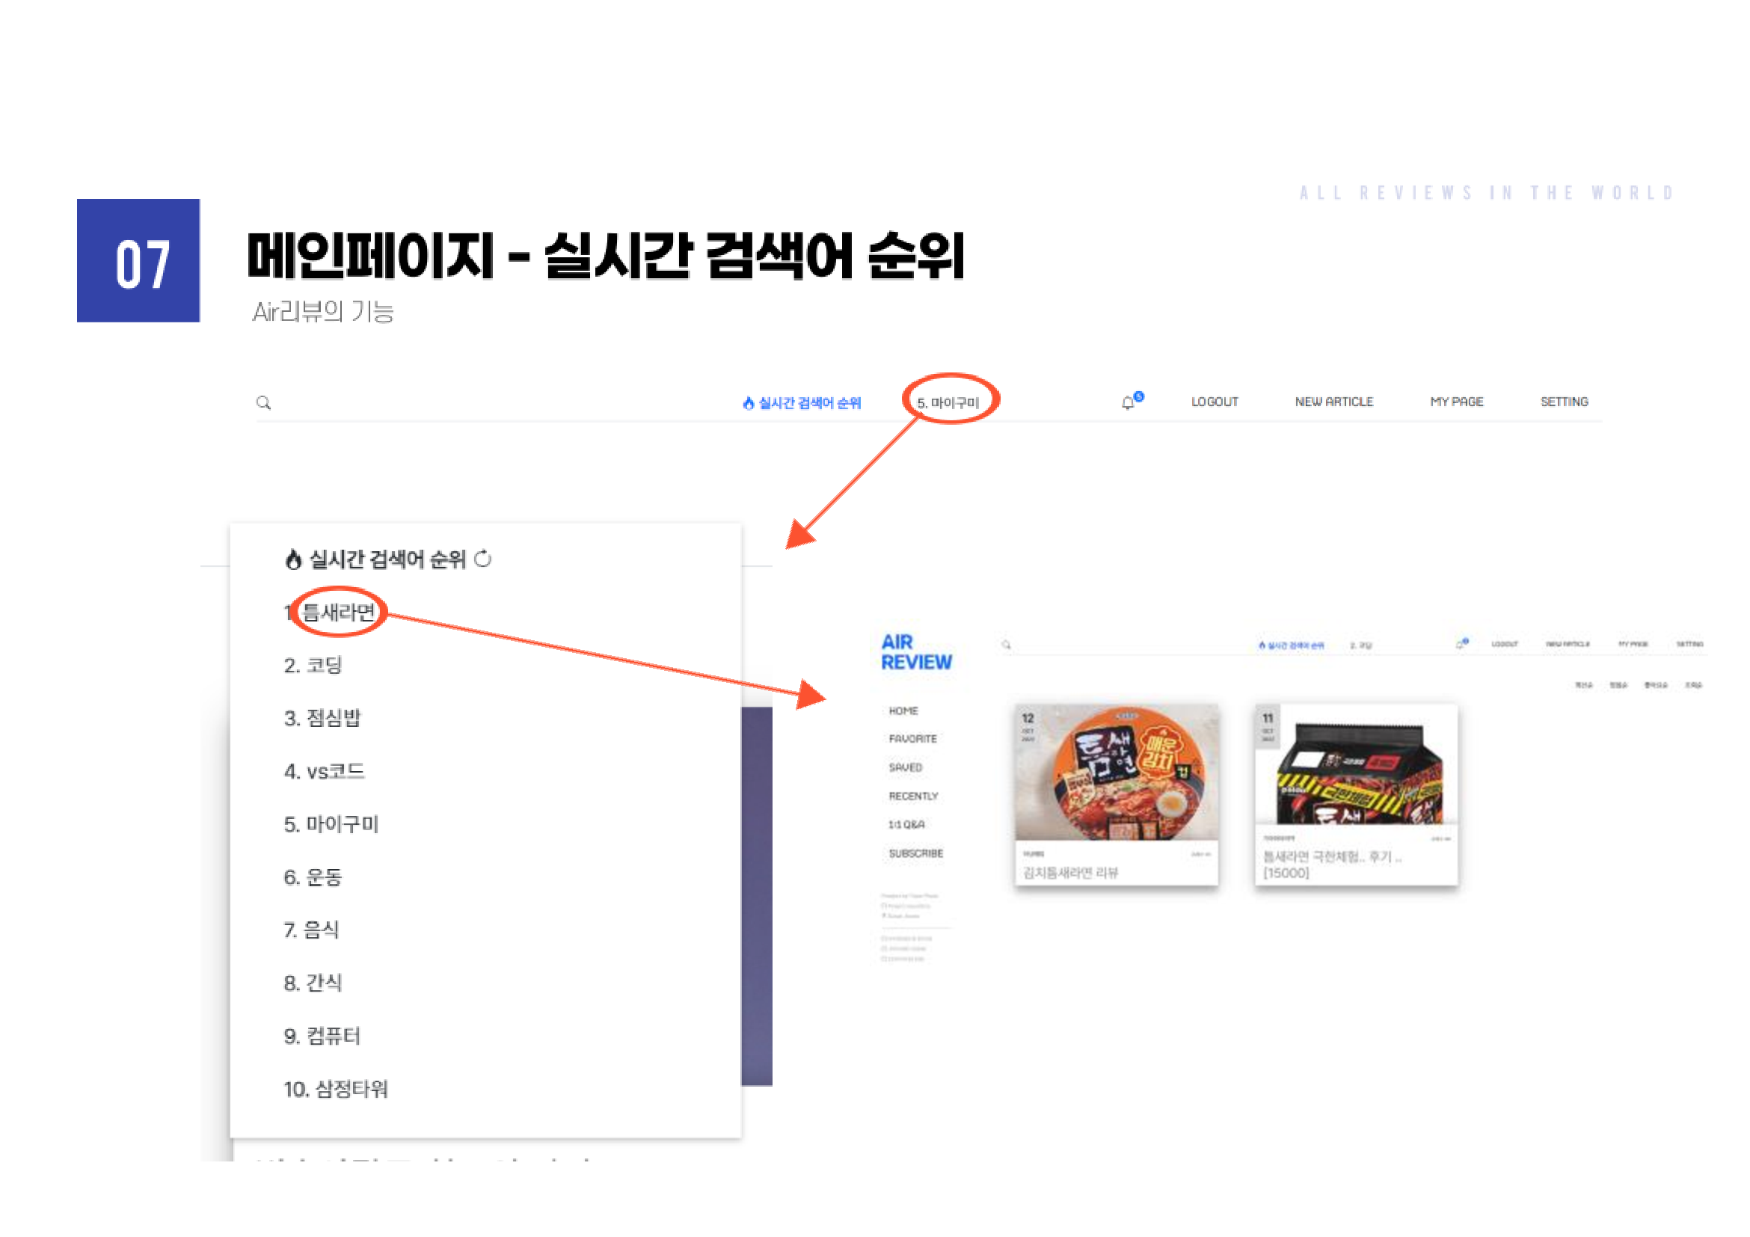This screenshot has height=1237, width=1750.
Task: Open the 틈새라면 극한체험 후기 card
Action: pos(1357,795)
